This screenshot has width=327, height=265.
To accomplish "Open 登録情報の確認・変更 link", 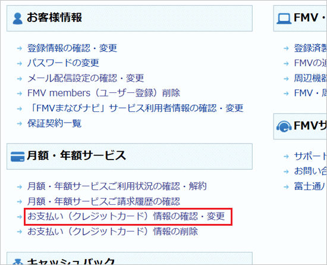I will click(72, 48).
